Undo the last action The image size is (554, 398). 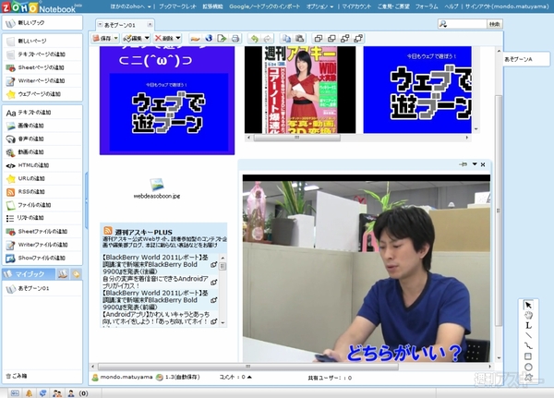254,38
